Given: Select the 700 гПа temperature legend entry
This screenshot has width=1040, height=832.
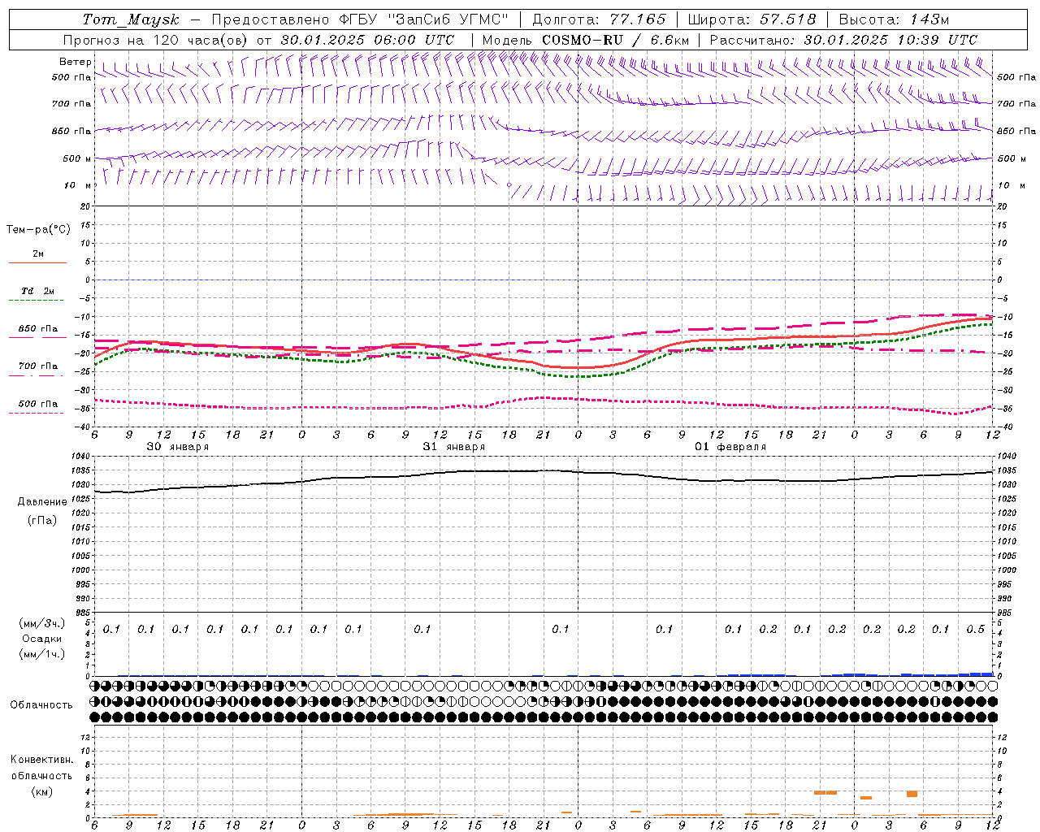Looking at the screenshot, I should click(x=37, y=366).
